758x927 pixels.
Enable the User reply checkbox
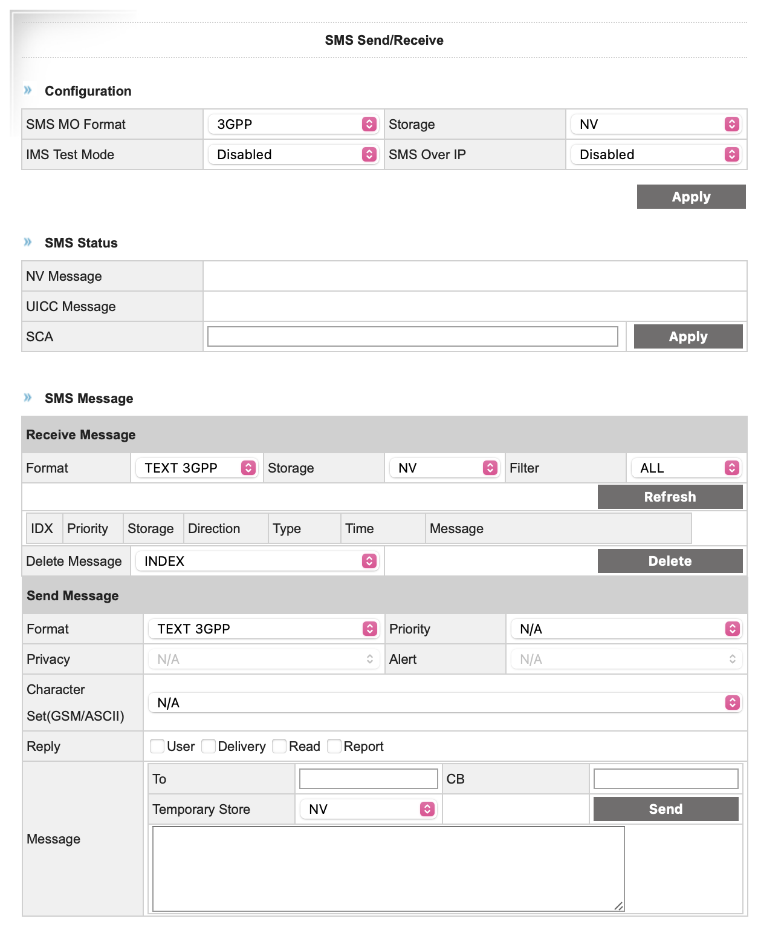(157, 746)
